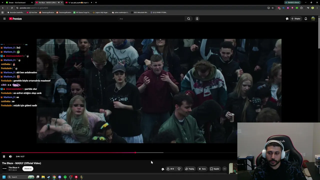Click the 49 B like count

click(172, 169)
